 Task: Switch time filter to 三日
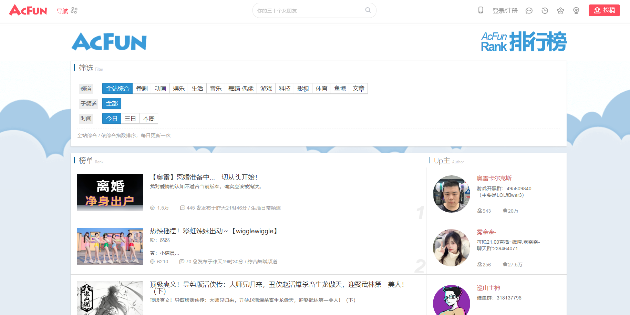(130, 118)
